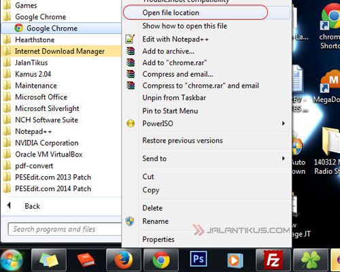Choose Pin to Start Menu

pos(170,111)
